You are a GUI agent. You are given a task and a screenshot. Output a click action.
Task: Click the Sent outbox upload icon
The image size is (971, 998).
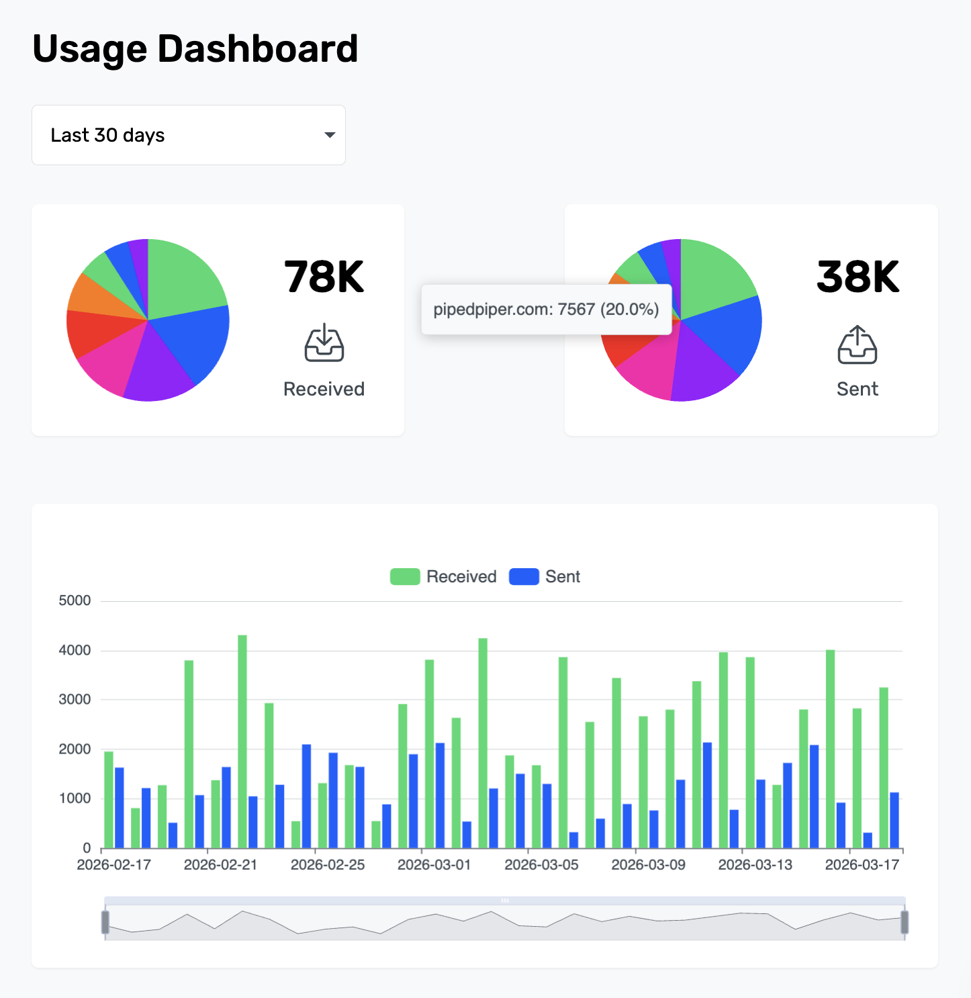[x=858, y=344]
